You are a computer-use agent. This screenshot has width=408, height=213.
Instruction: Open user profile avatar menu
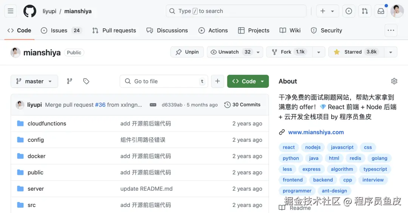click(397, 11)
